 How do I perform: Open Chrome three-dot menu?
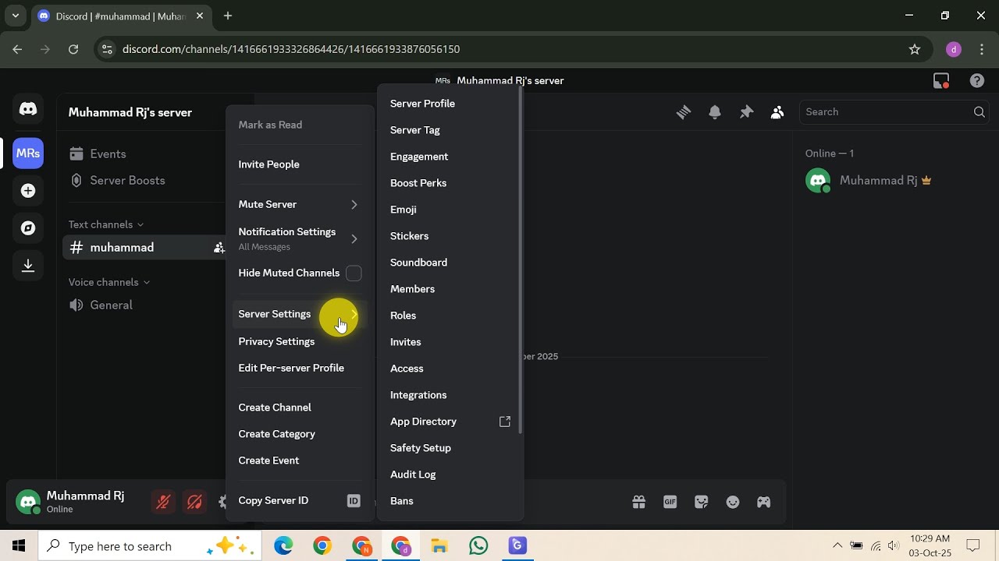click(x=981, y=49)
